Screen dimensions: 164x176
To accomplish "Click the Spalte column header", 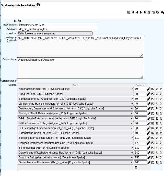I will coord(76,85).
